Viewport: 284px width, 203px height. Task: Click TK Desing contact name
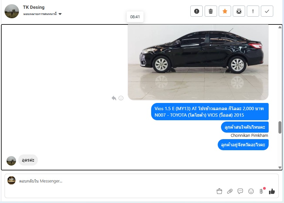coord(34,7)
